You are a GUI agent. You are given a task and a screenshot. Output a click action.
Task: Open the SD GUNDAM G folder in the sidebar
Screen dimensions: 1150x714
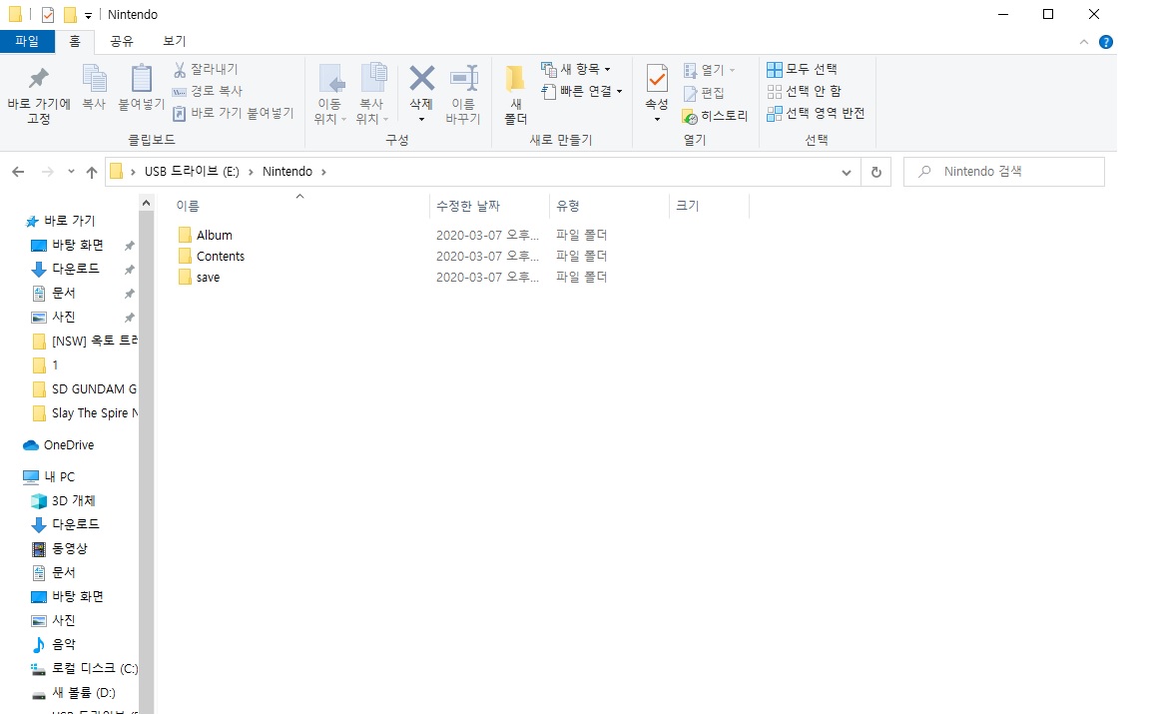[85, 388]
